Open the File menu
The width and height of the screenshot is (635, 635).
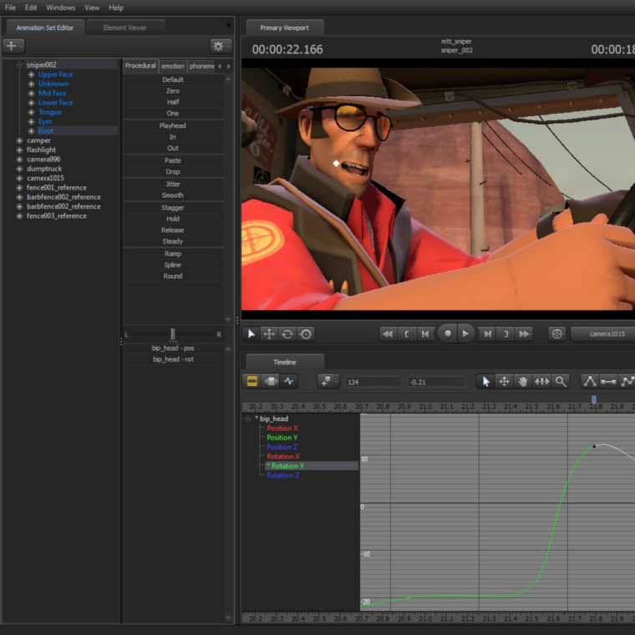(11, 8)
